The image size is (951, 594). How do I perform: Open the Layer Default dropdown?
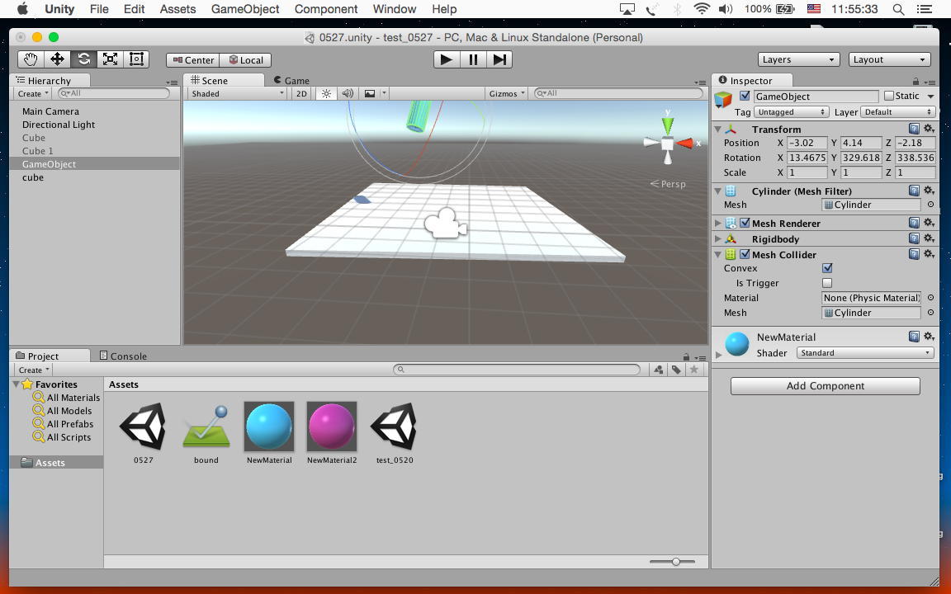898,112
